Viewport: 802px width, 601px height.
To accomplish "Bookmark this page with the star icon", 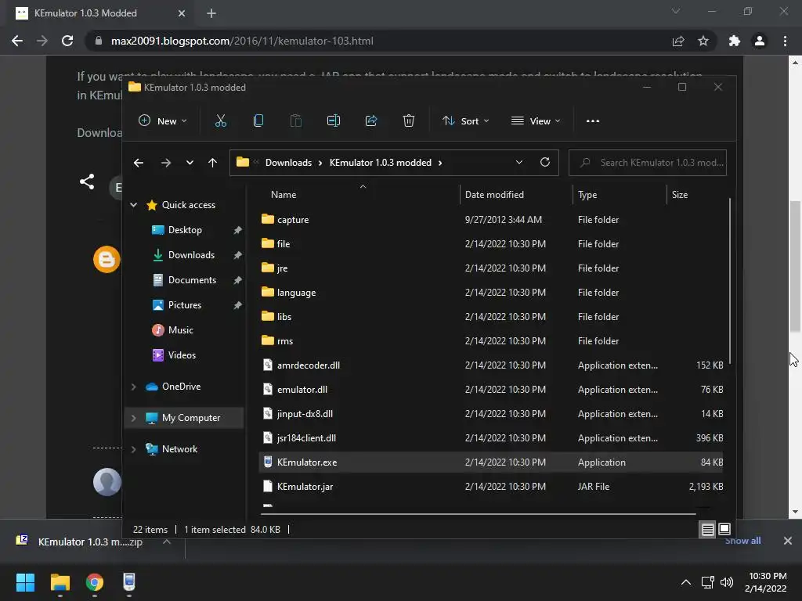I will click(x=703, y=41).
